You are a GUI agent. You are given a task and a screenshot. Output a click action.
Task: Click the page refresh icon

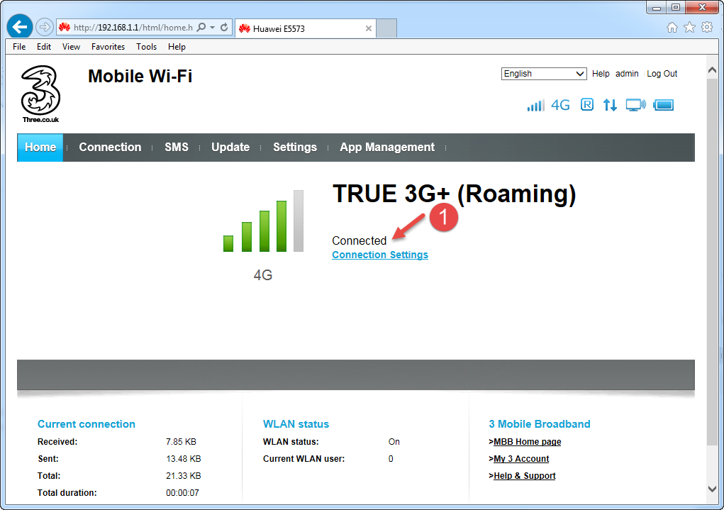[224, 27]
